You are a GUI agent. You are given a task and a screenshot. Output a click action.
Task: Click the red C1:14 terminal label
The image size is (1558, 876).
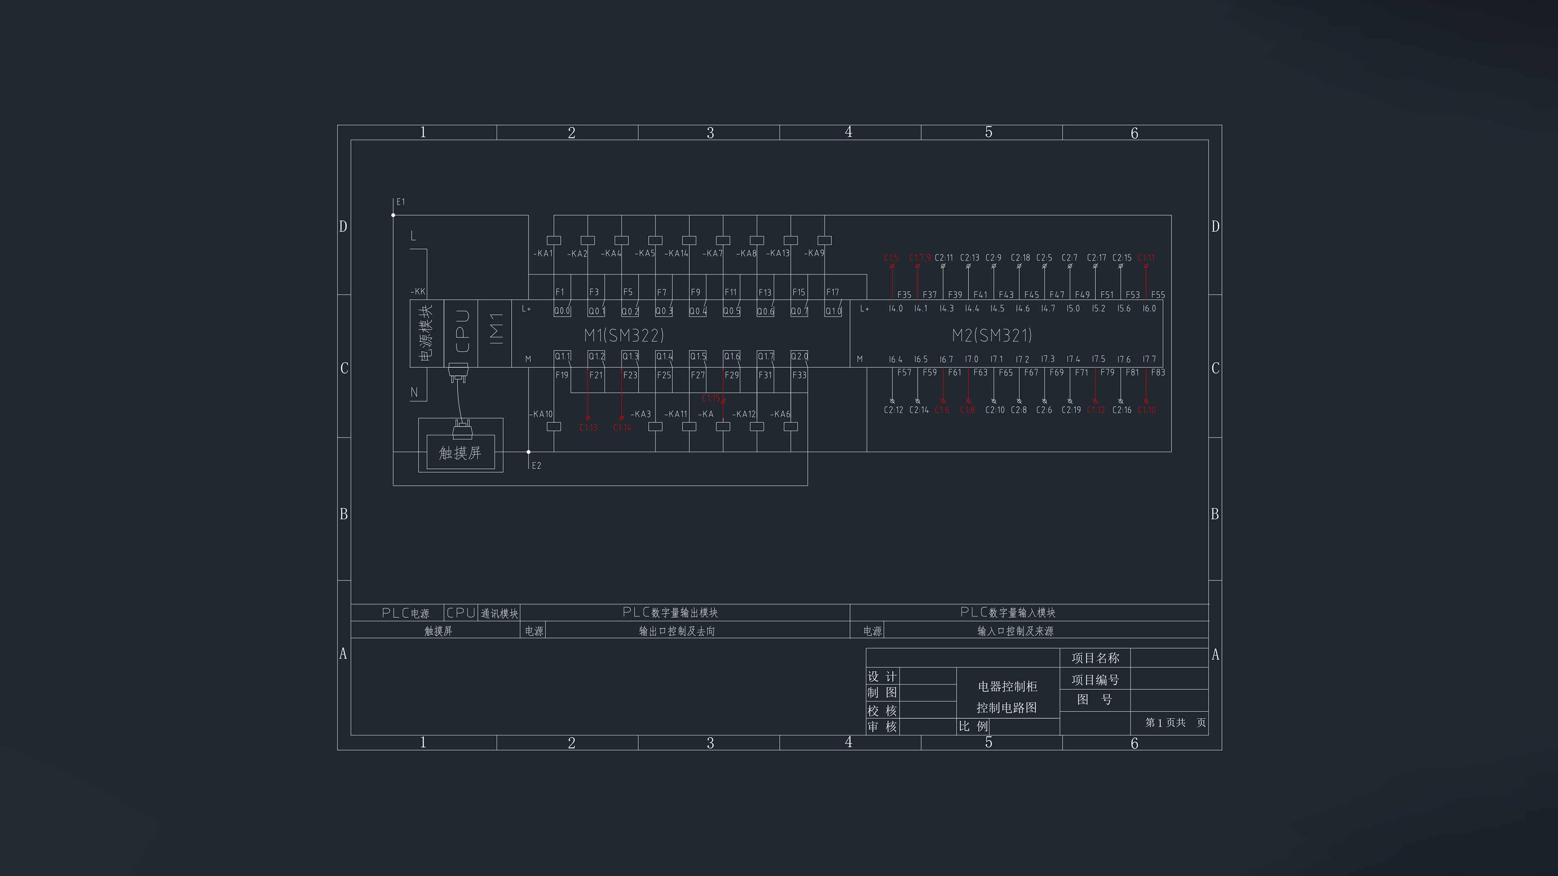click(x=622, y=427)
